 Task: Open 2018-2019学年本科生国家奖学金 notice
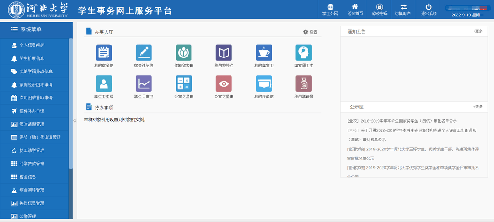[x=402, y=121]
